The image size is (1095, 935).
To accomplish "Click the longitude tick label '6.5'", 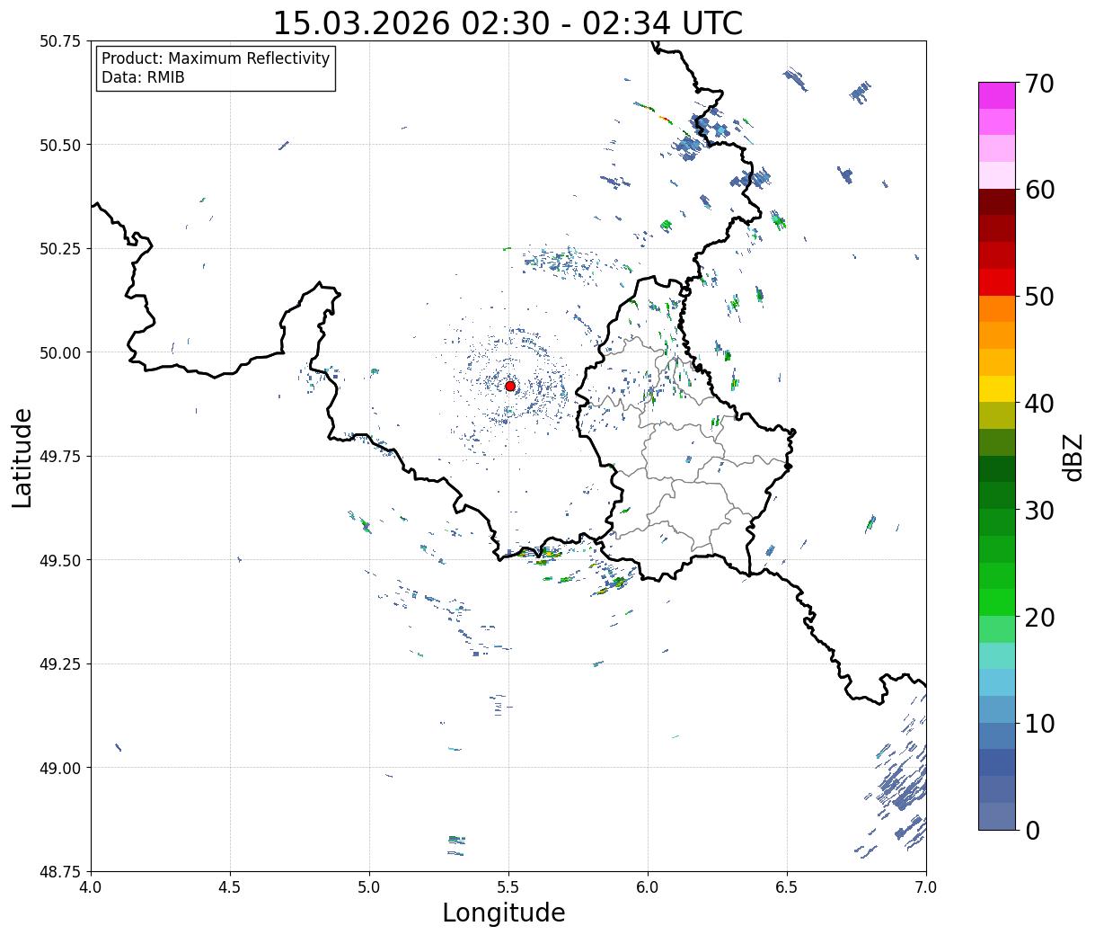I will tap(787, 887).
